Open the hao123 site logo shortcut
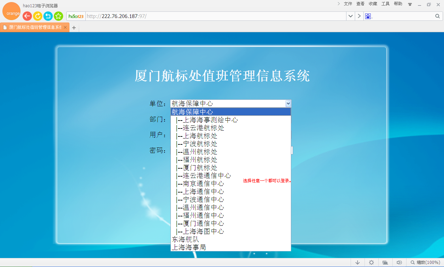The image size is (444, 267). coord(76,16)
